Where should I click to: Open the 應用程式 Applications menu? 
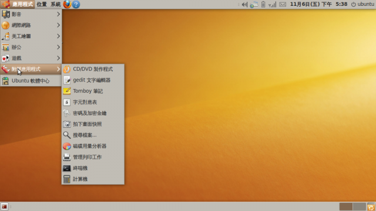(18, 4)
